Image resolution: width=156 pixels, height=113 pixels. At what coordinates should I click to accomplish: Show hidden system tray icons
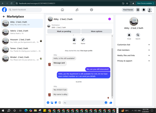133,110
